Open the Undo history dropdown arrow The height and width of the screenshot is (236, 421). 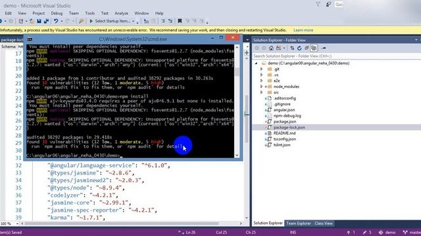coord(61,21)
